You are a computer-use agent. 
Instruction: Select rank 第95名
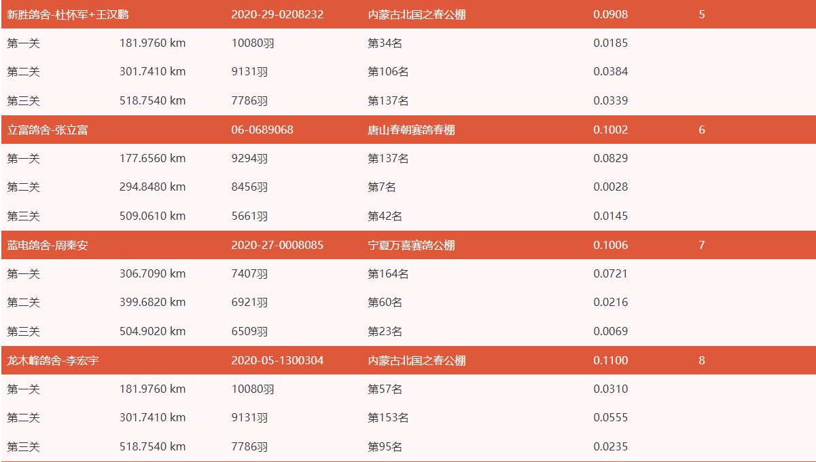pos(385,447)
